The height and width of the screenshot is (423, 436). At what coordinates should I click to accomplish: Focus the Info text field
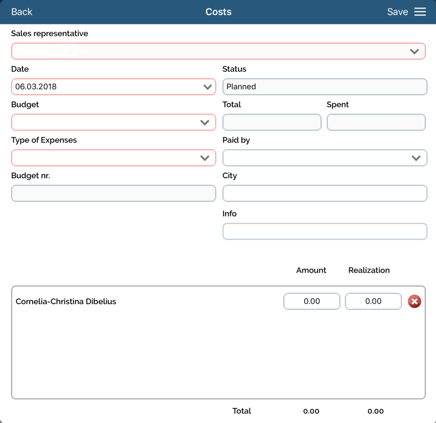tap(325, 232)
